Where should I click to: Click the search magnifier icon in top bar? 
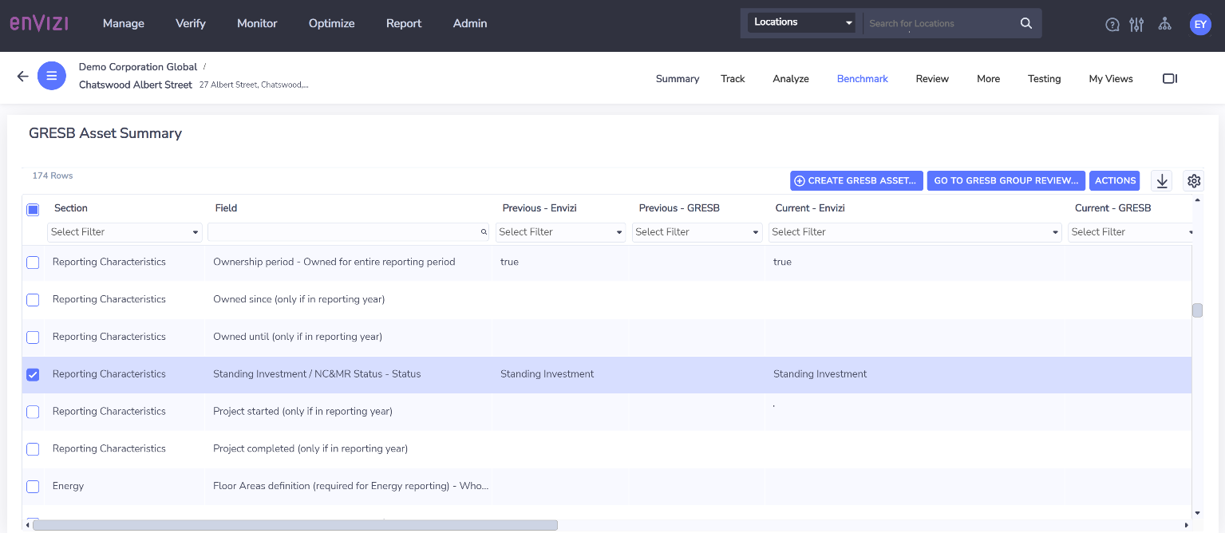[x=1026, y=23]
